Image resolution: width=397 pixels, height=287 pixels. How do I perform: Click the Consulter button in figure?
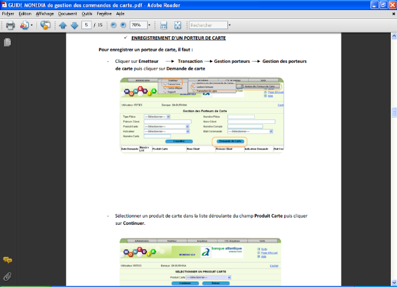click(x=179, y=141)
